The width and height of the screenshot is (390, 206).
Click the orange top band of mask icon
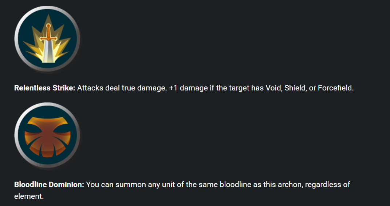click(47, 121)
